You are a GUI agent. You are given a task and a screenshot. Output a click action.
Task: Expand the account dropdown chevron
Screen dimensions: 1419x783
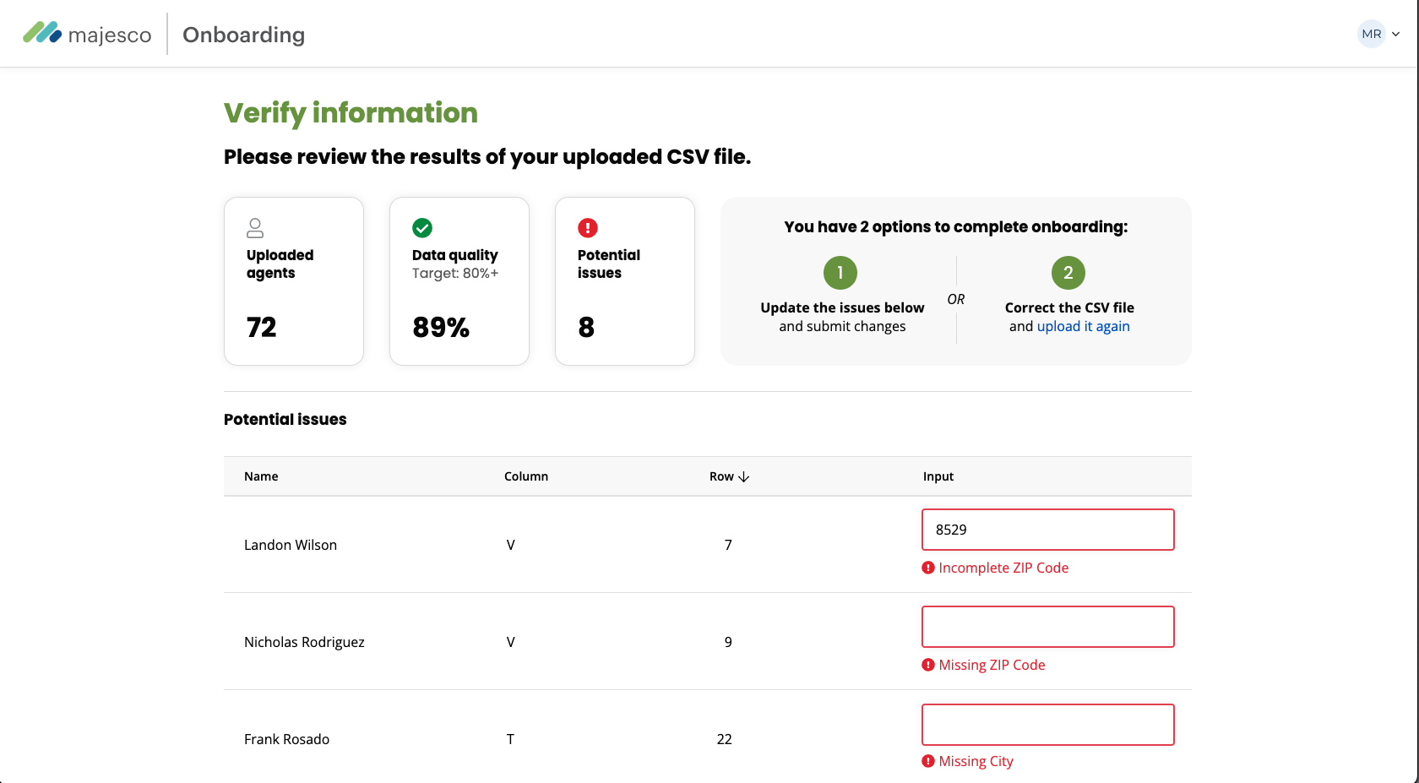1396,35
